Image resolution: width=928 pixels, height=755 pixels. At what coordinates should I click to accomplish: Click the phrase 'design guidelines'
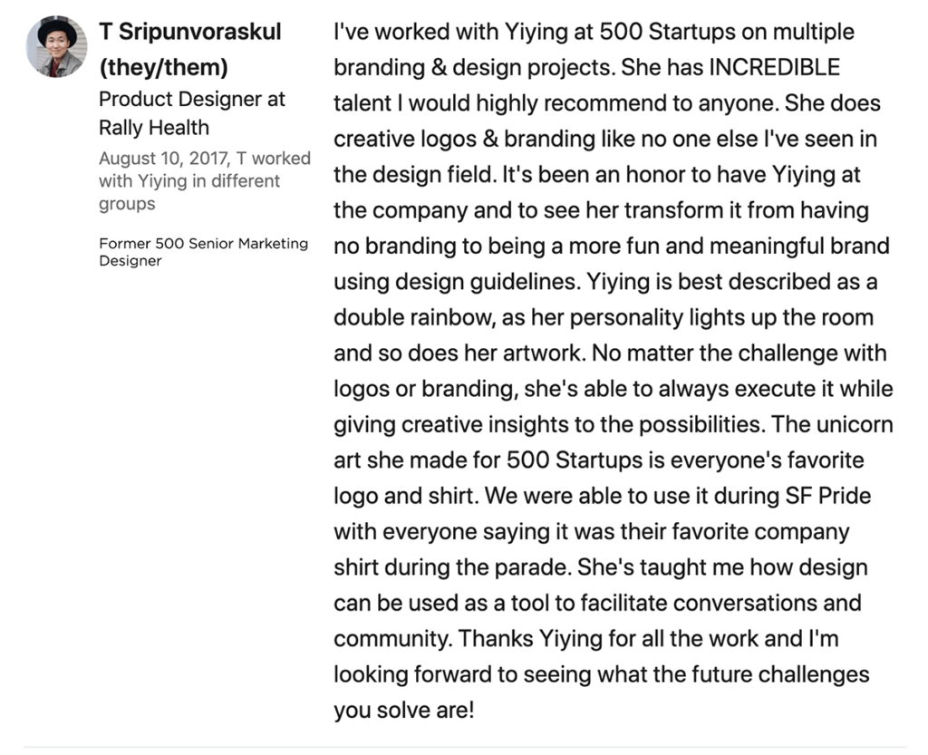point(485,282)
